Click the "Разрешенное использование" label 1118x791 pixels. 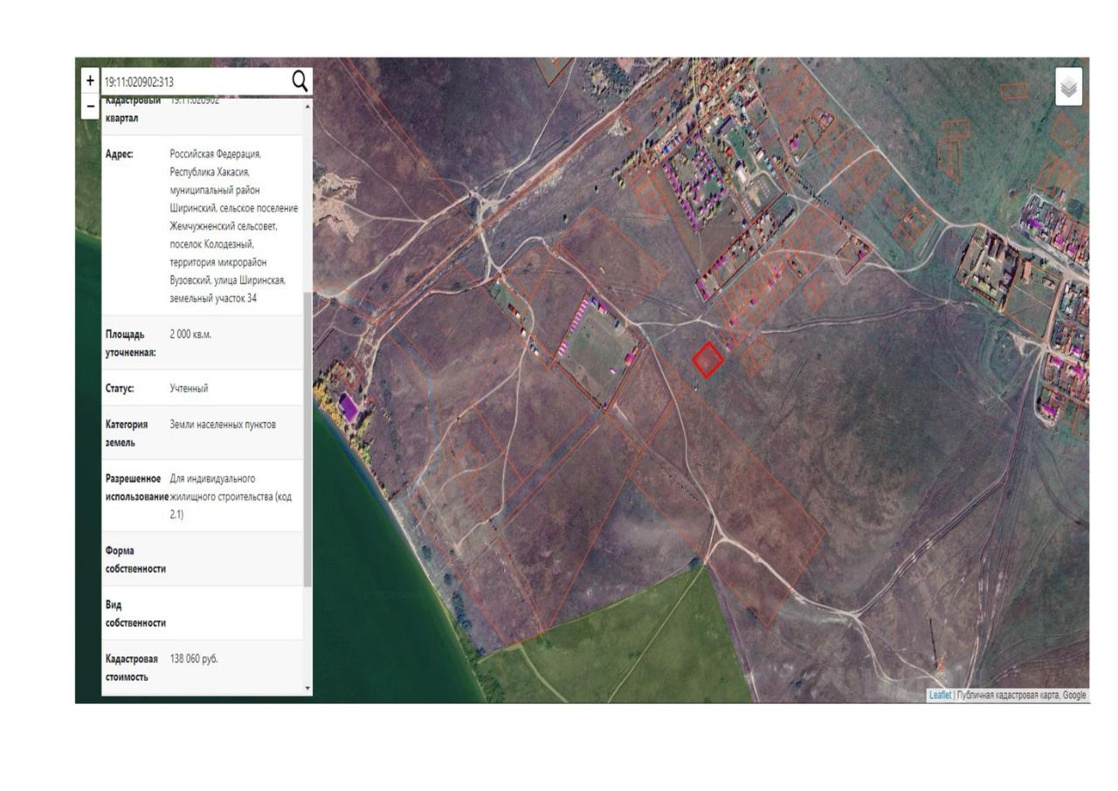point(137,488)
